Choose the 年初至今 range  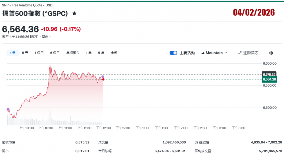[x=73, y=53]
